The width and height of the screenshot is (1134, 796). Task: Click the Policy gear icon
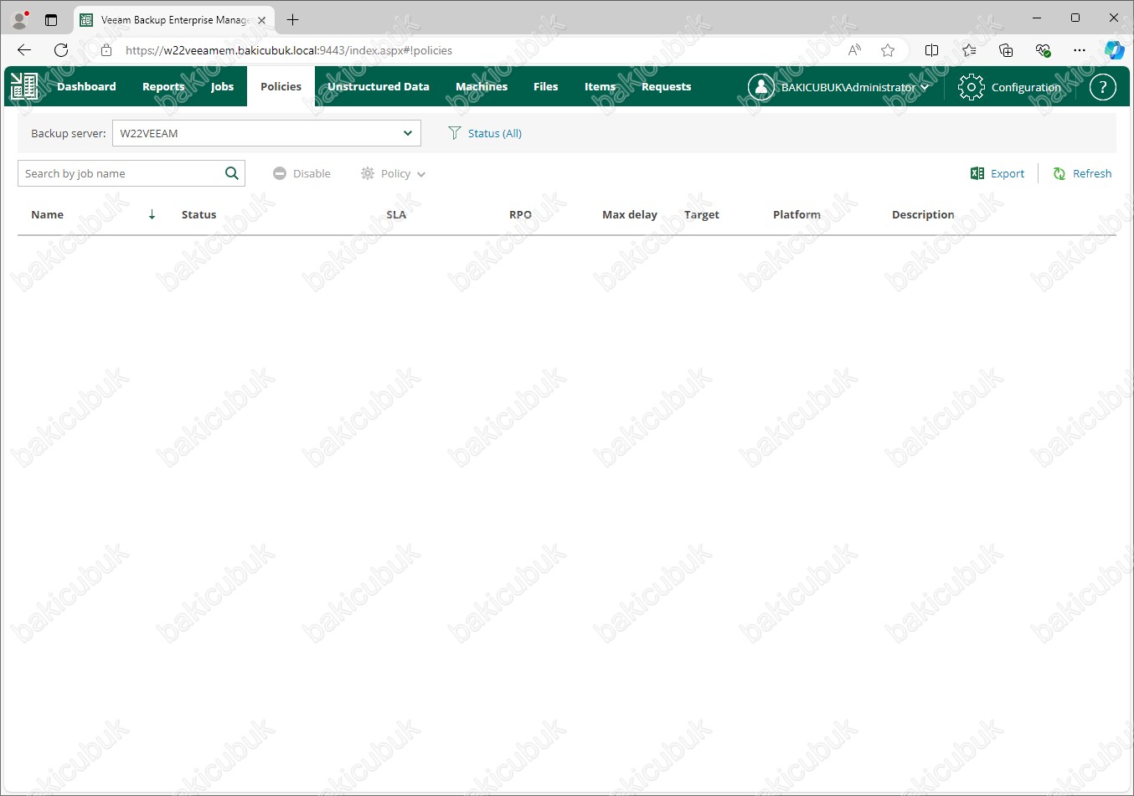[x=368, y=173]
